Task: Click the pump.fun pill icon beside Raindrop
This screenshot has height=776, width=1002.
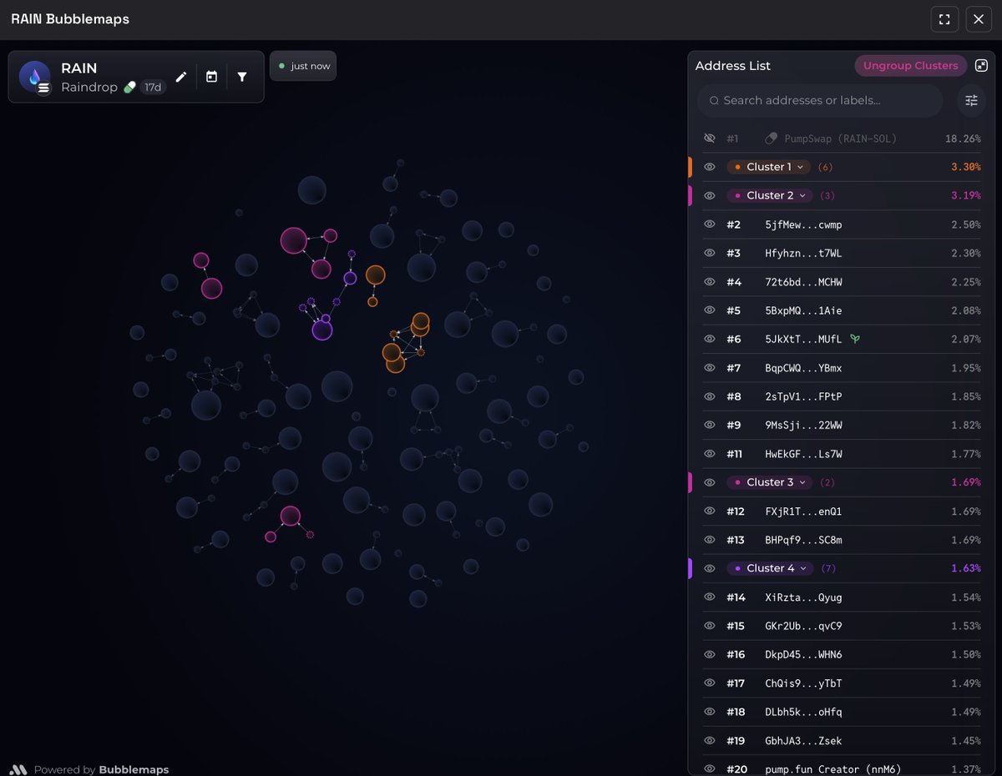Action: tap(129, 87)
